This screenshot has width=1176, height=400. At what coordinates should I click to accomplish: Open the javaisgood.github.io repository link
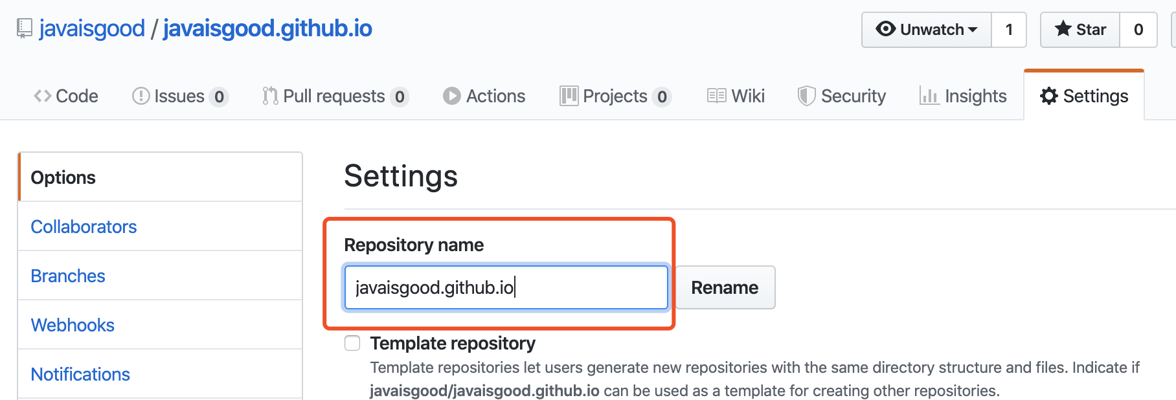pyautogui.click(x=267, y=28)
